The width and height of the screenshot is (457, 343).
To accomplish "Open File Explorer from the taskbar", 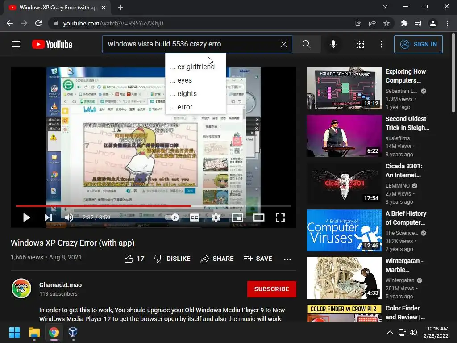I will 34,332.
